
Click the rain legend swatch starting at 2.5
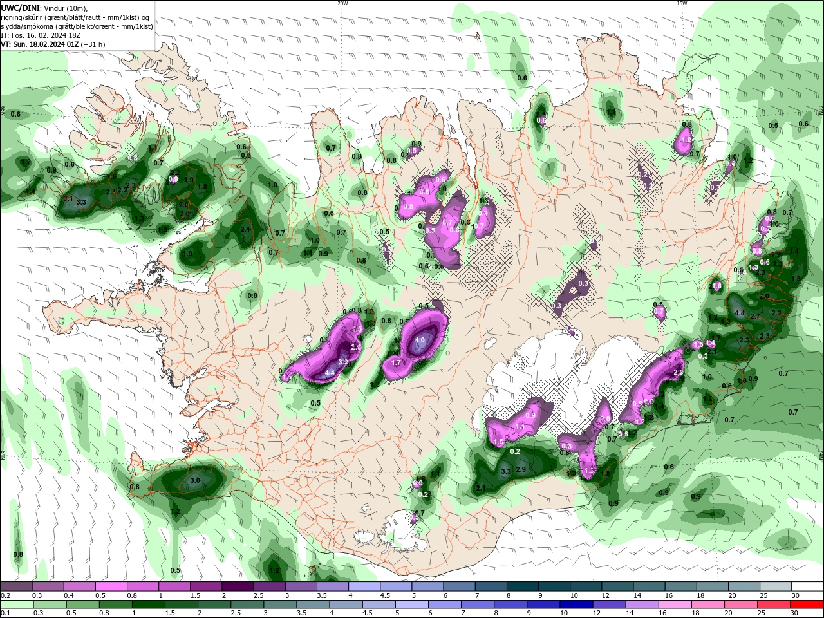click(247, 604)
